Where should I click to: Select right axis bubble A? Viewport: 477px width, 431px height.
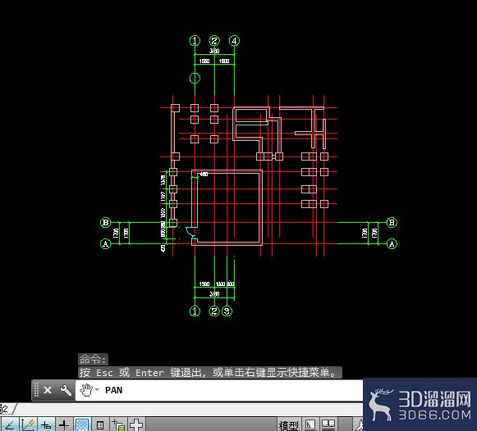pyautogui.click(x=392, y=243)
